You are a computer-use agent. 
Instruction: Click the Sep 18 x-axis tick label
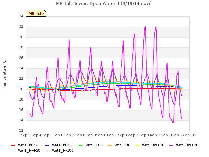click(x=189, y=135)
